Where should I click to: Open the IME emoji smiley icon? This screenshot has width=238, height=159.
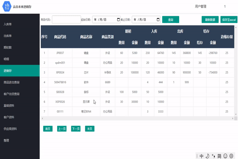225,156
